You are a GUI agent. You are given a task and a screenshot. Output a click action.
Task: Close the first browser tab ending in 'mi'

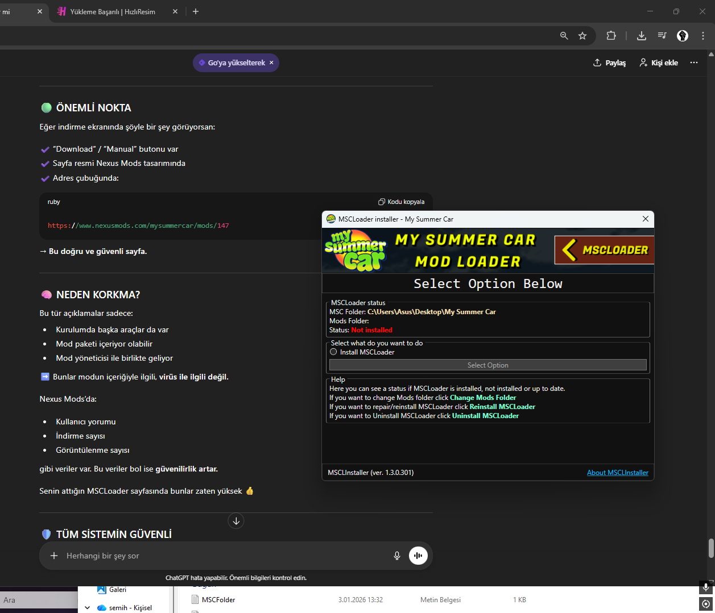click(x=40, y=11)
